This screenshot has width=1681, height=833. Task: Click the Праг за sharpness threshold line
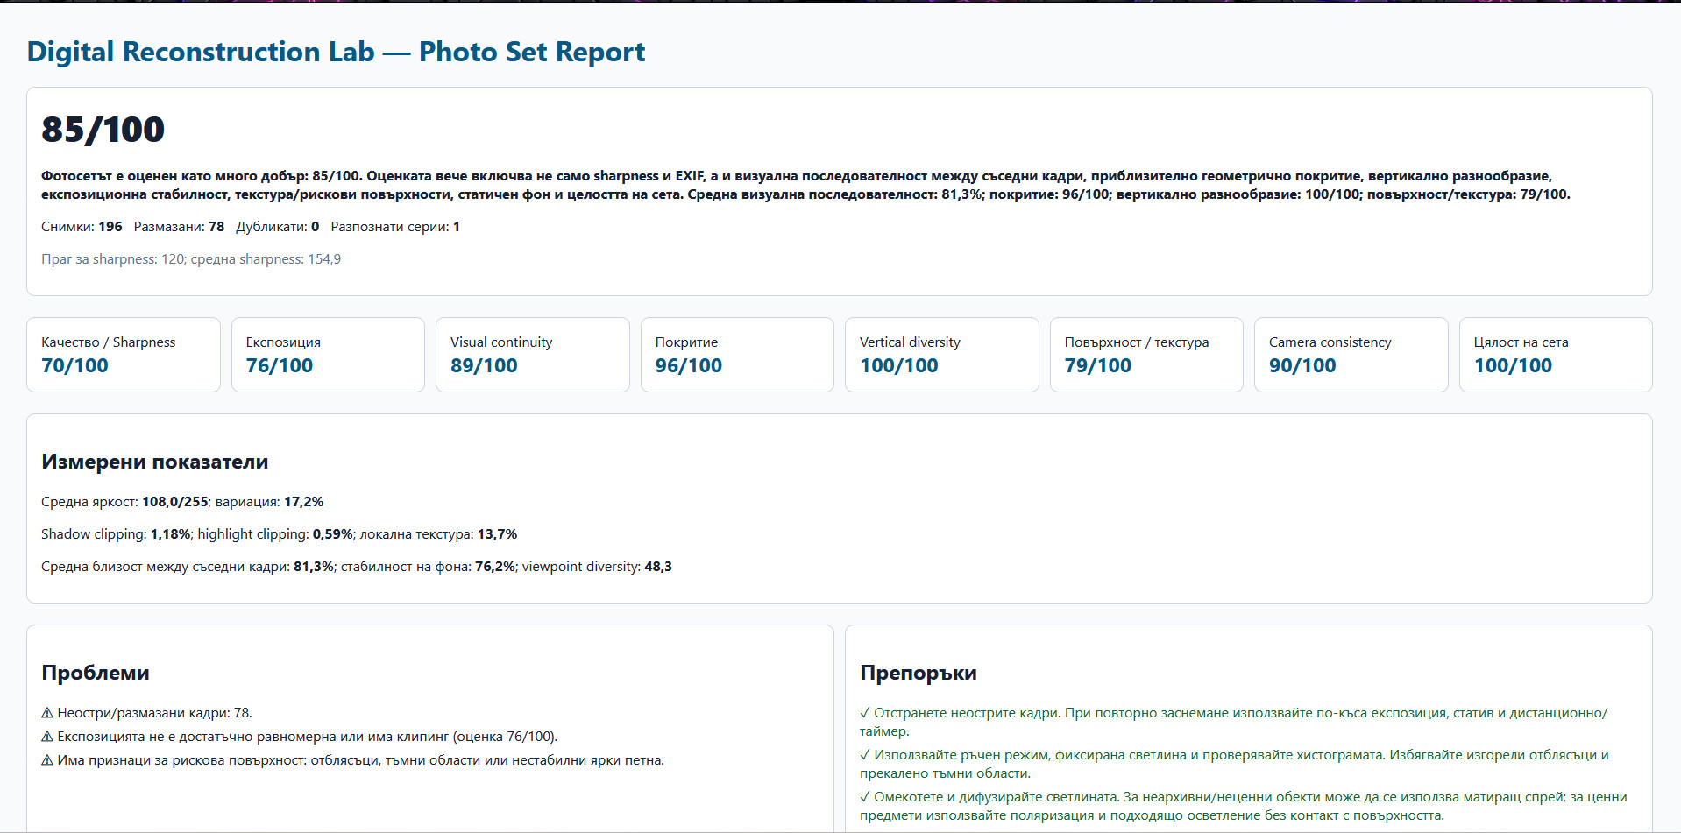pyautogui.click(x=191, y=259)
